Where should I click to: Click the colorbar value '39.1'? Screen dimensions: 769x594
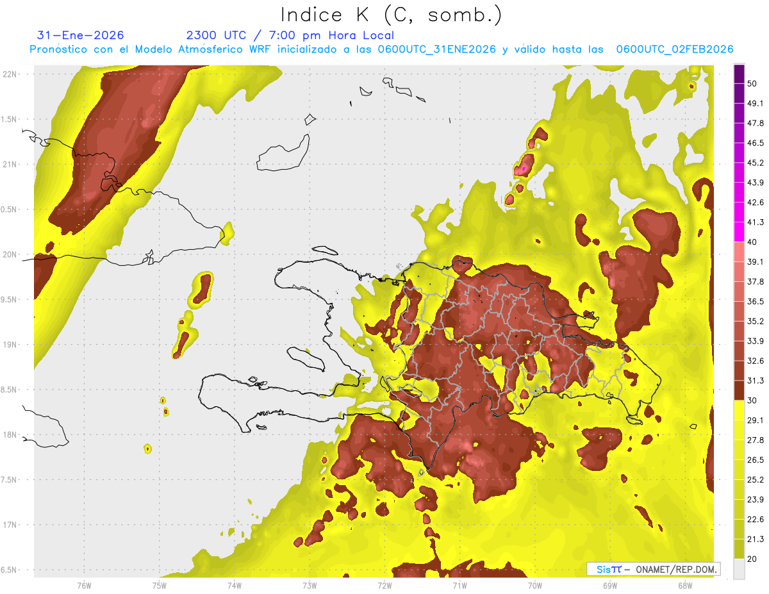756,262
